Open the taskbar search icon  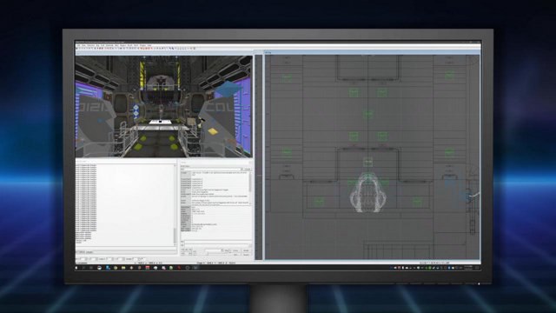coord(84,268)
